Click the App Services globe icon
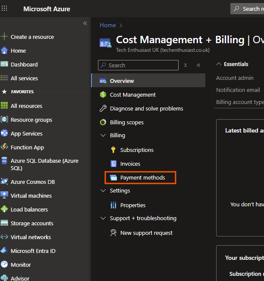This screenshot has width=264, height=281. click(4, 133)
